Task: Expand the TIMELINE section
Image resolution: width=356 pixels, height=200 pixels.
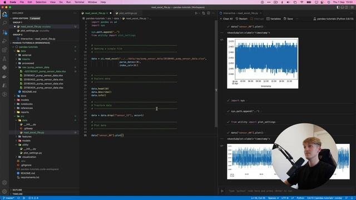Action: click(x=44, y=194)
